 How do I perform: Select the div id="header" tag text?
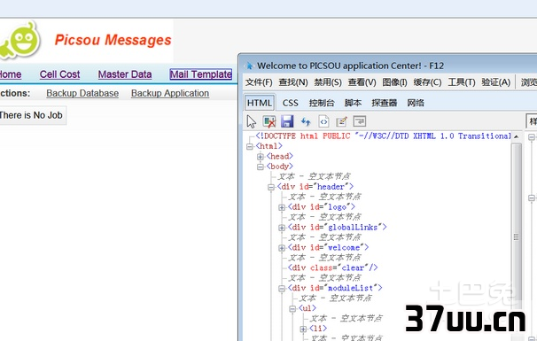[x=315, y=187]
